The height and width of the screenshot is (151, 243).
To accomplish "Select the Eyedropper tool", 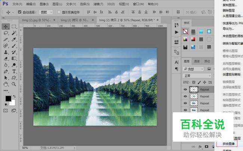I will [14, 40].
